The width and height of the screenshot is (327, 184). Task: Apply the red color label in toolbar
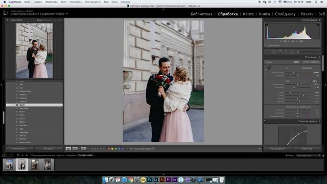109,149
